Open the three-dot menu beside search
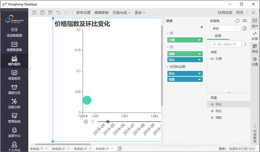The image size is (260, 152). pos(245,44)
